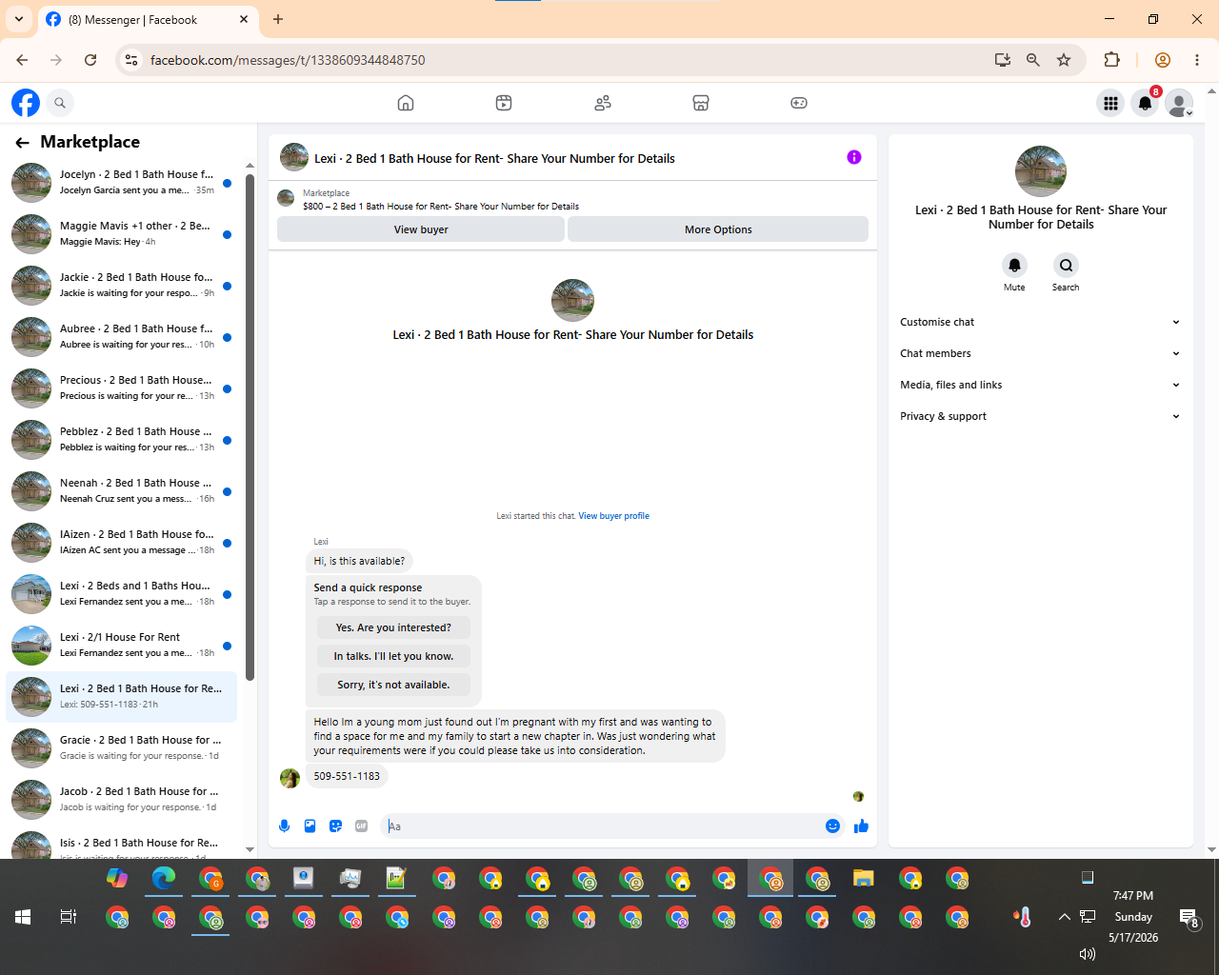Record a voice clip with microphone icon
This screenshot has height=975, width=1219.
click(x=284, y=826)
